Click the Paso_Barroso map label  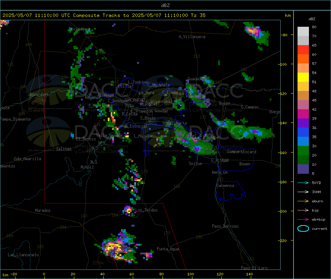pos(225,226)
